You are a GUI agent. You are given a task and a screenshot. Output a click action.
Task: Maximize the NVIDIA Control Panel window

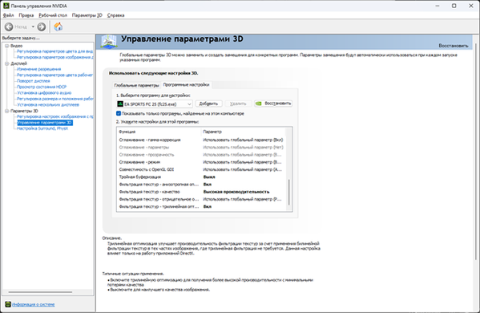click(x=454, y=6)
